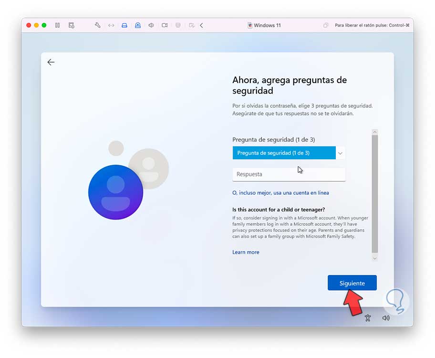Open the security question dropdown arrow
The height and width of the screenshot is (358, 435).
point(340,153)
